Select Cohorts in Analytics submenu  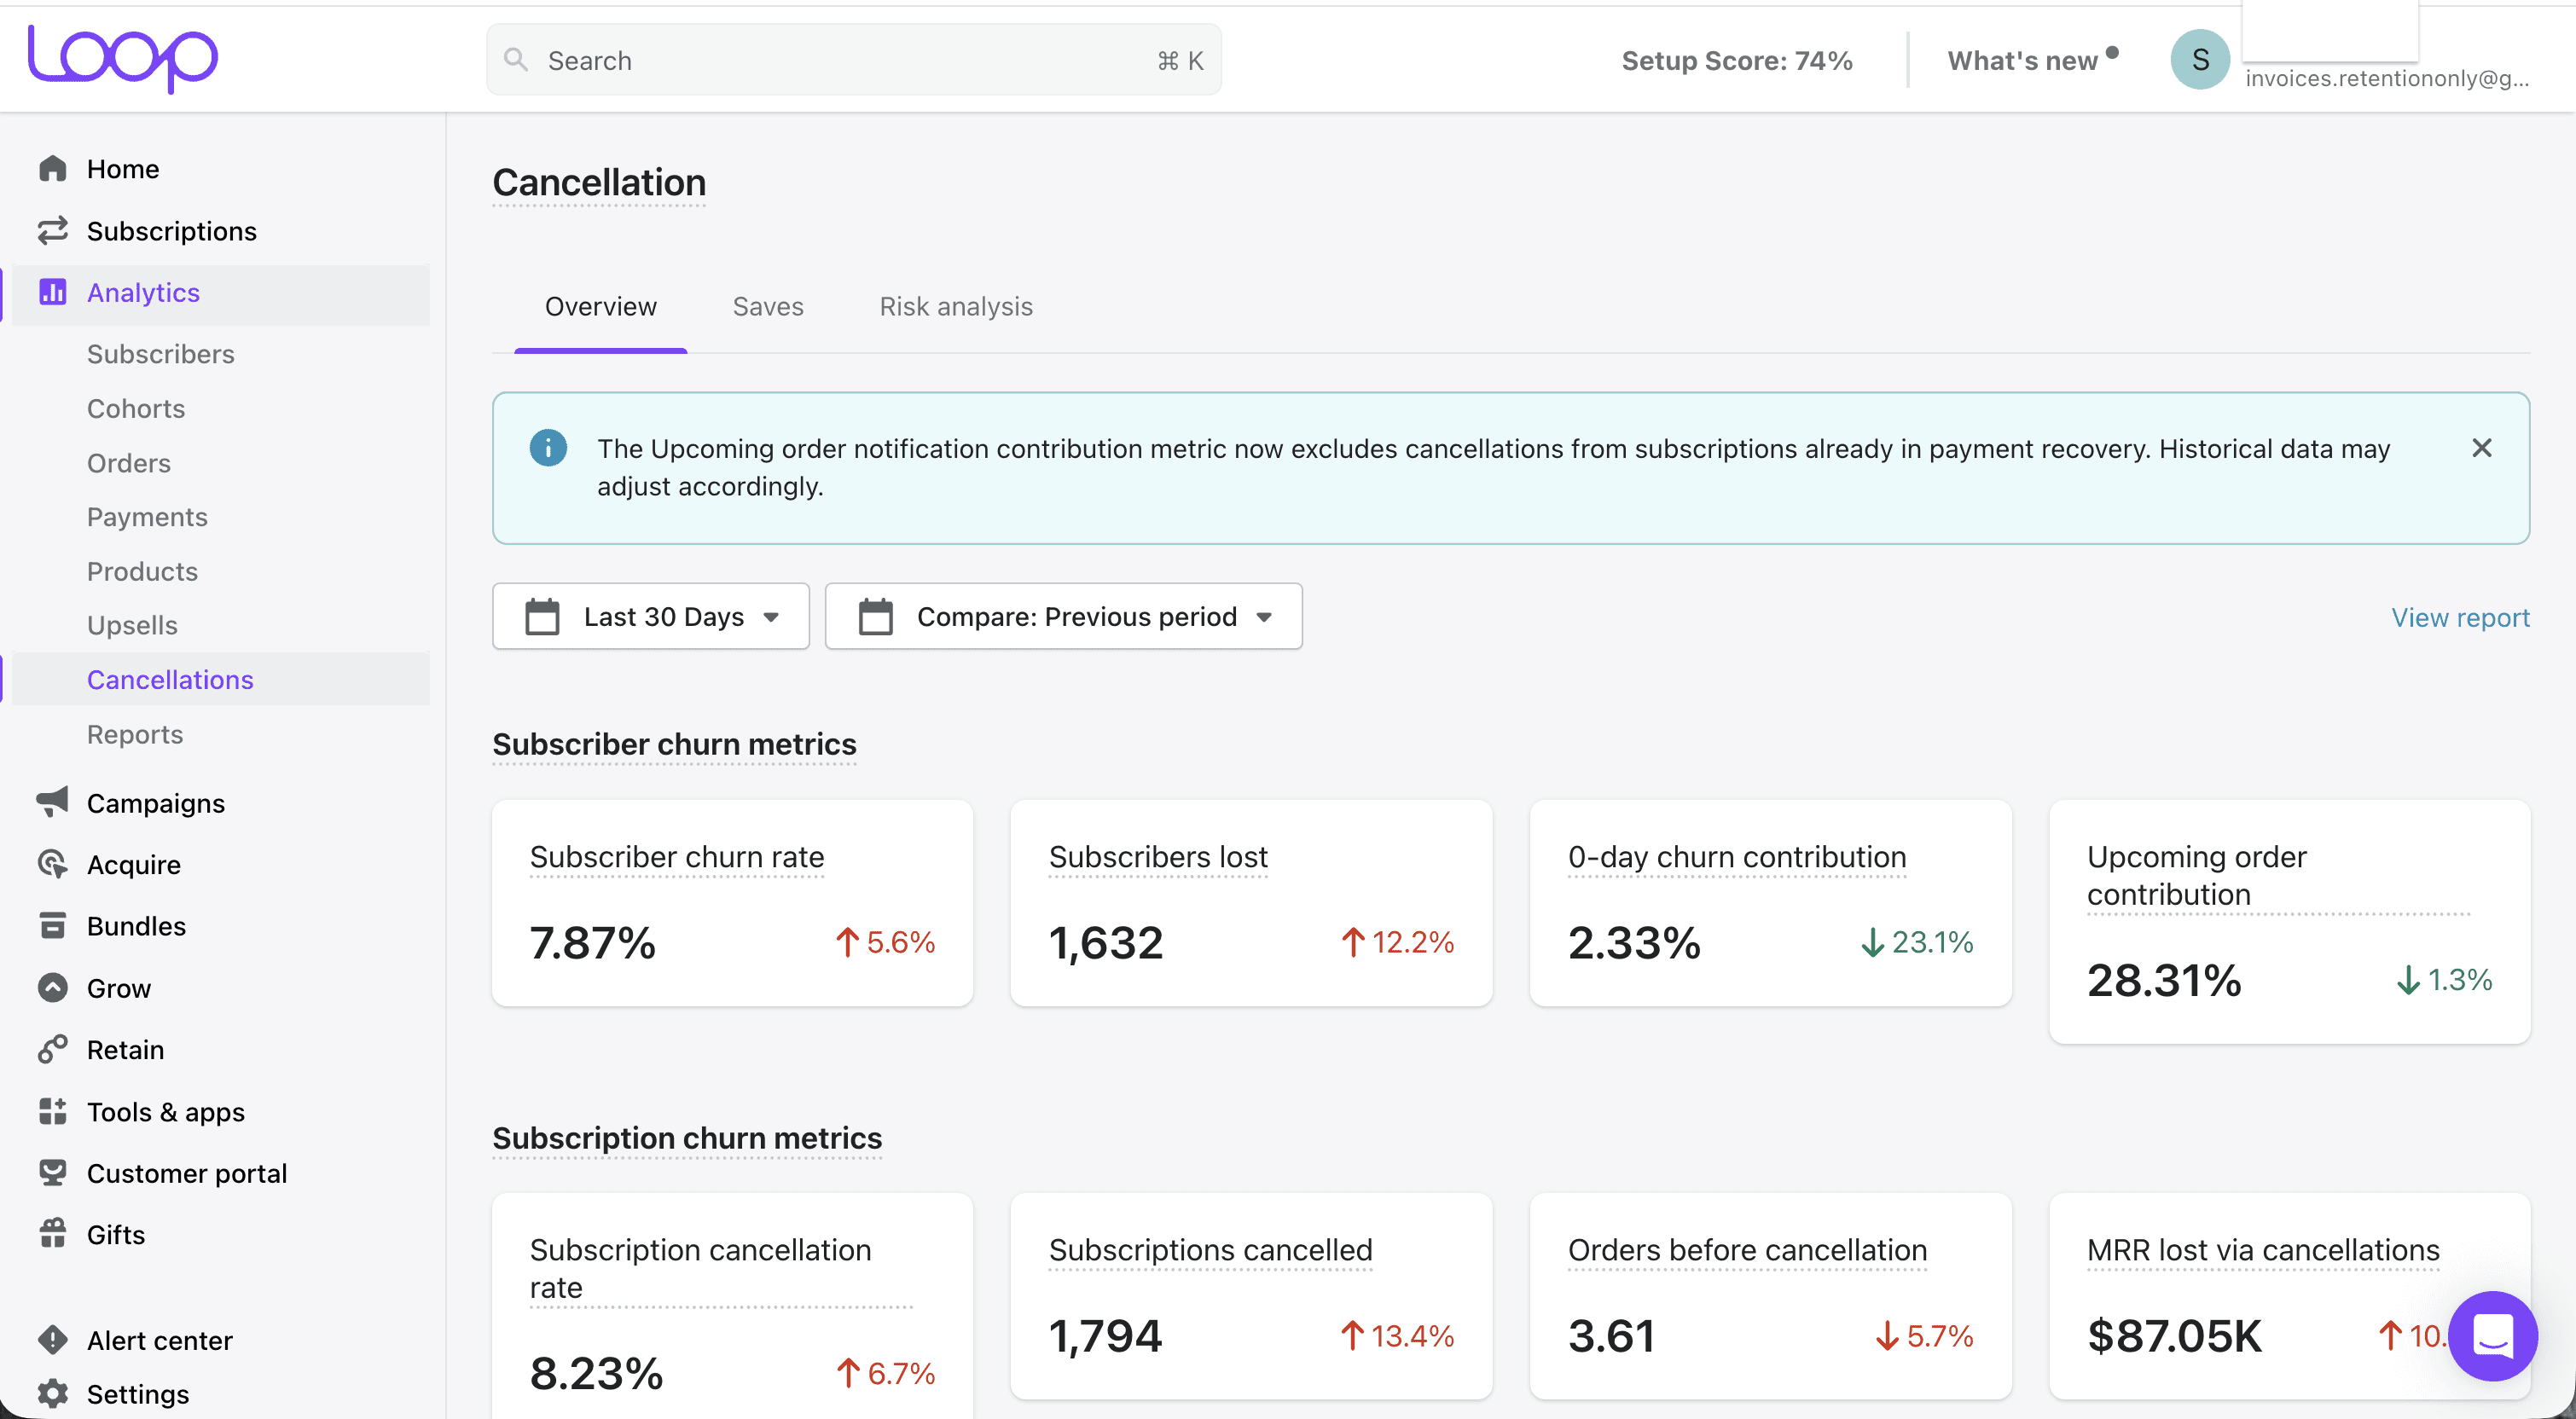[x=136, y=408]
